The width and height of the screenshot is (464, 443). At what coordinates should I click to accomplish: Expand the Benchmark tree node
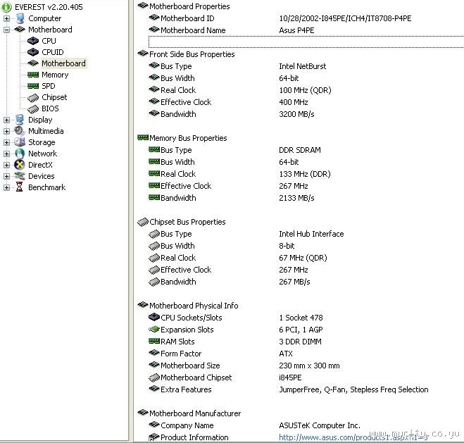pyautogui.click(x=6, y=187)
